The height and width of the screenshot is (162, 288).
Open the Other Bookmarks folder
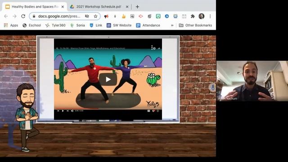point(195,25)
